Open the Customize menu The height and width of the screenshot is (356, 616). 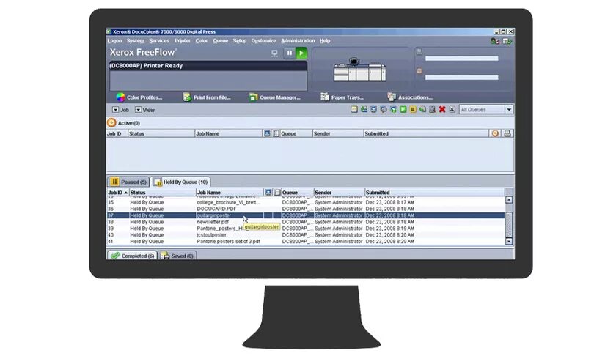tap(263, 41)
